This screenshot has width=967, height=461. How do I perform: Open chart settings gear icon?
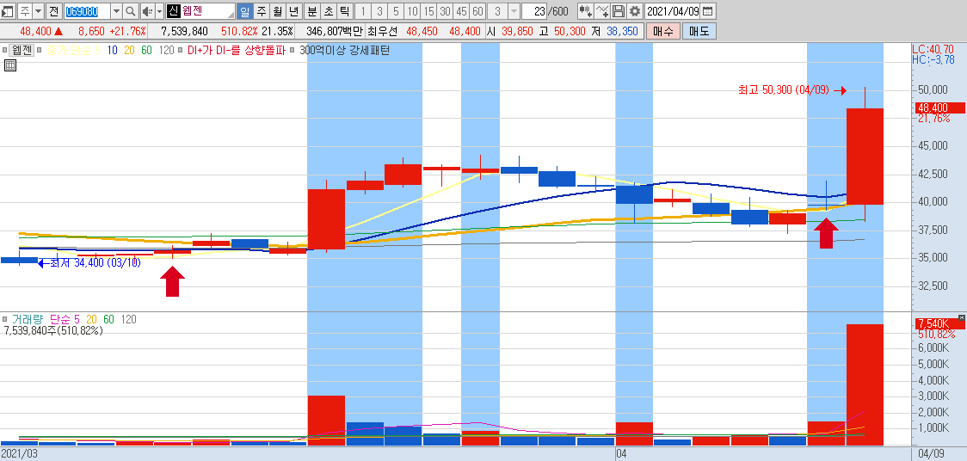coord(635,11)
